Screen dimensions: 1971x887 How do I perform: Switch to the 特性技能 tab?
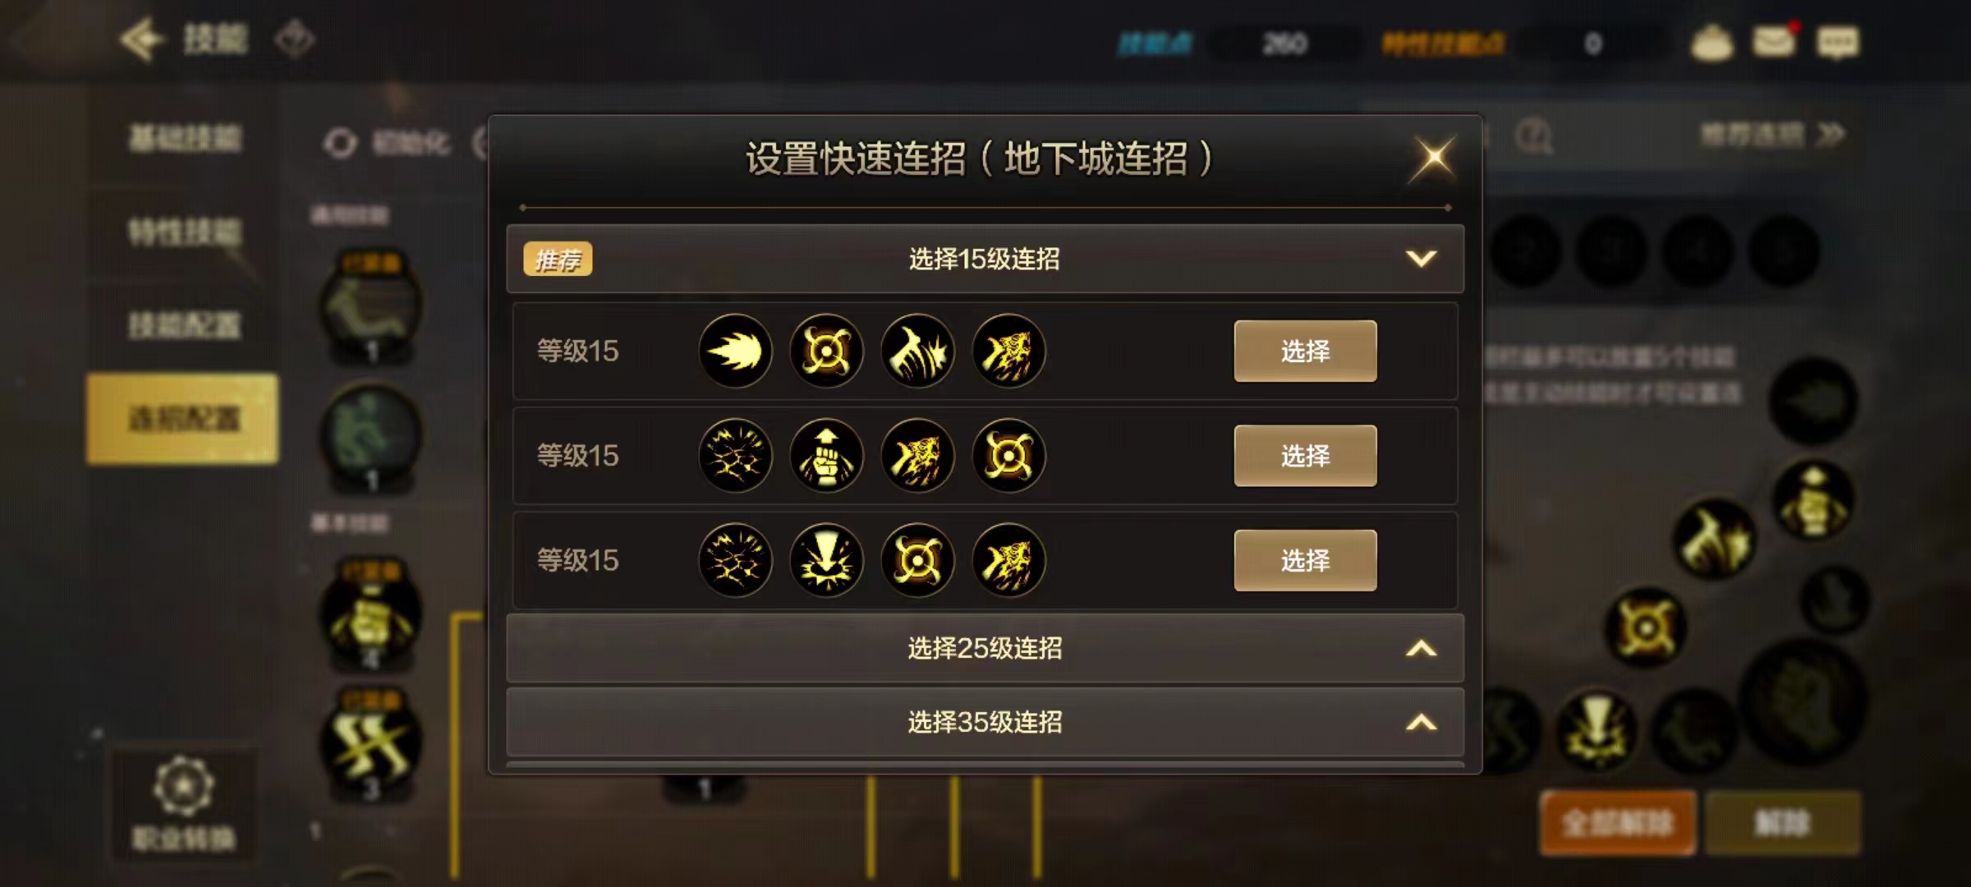click(184, 232)
